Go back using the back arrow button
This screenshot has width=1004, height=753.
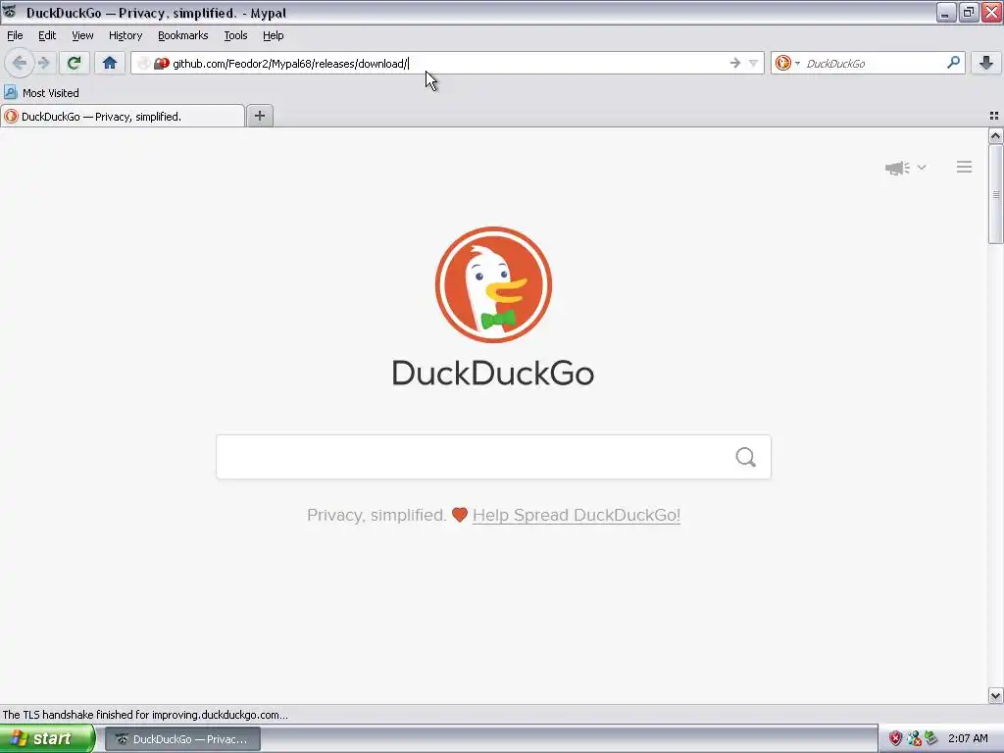pyautogui.click(x=20, y=63)
